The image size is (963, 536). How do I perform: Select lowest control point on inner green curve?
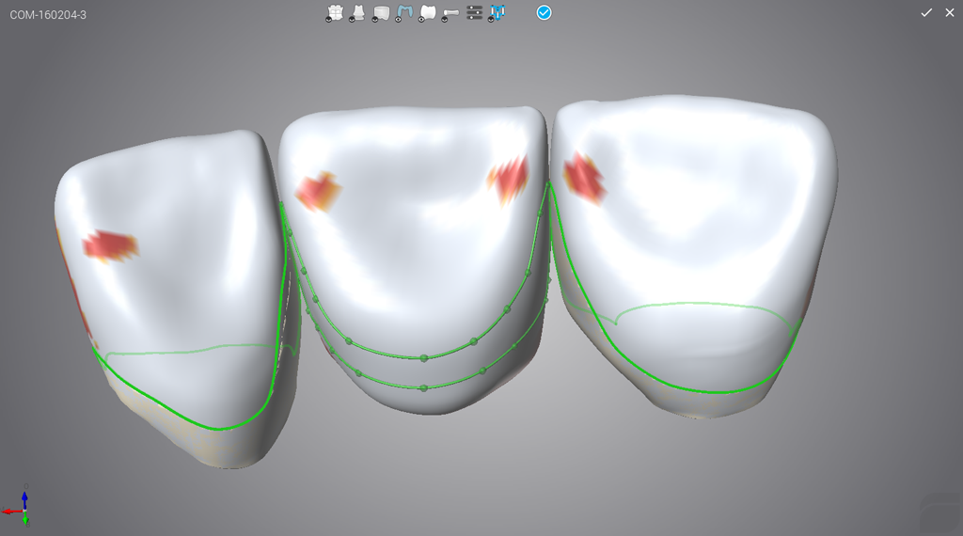point(423,358)
